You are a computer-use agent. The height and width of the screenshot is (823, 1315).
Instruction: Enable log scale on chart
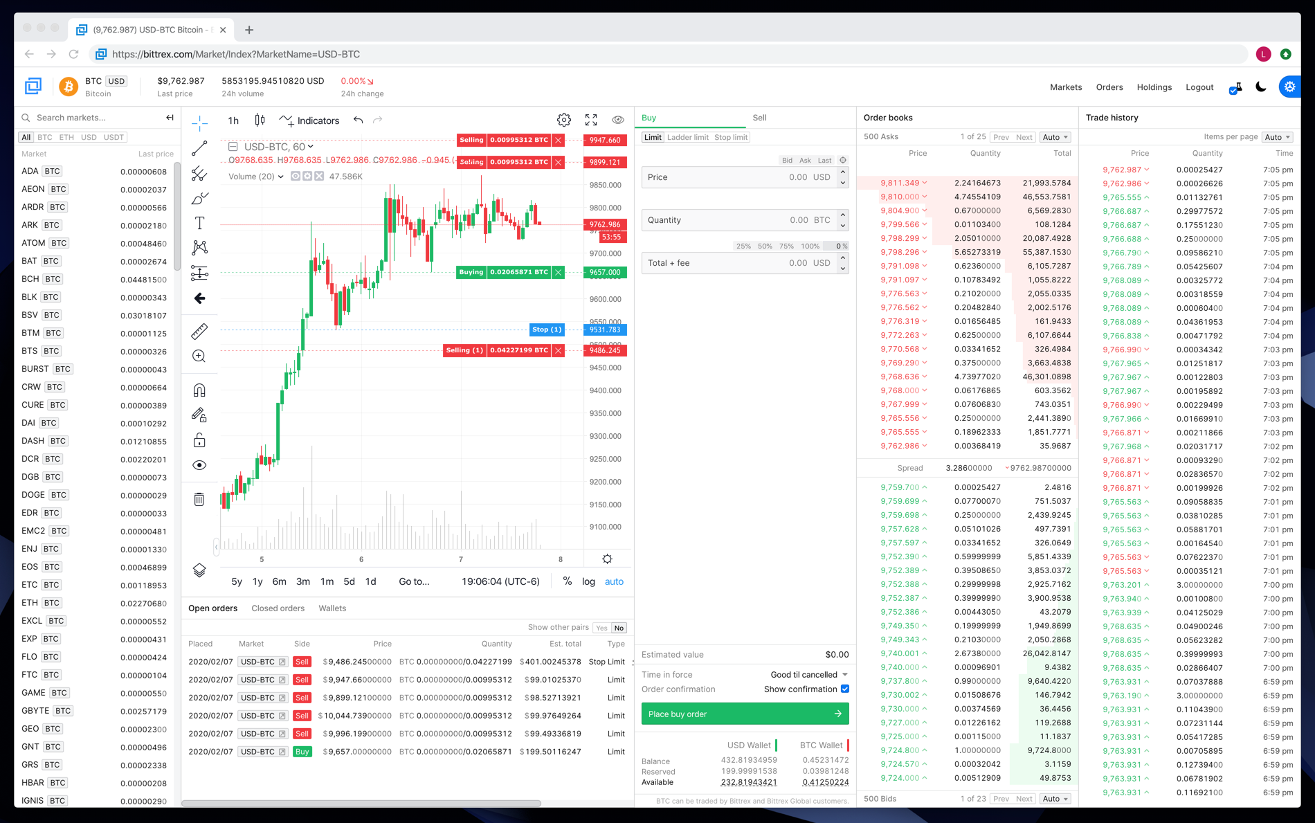[588, 581]
